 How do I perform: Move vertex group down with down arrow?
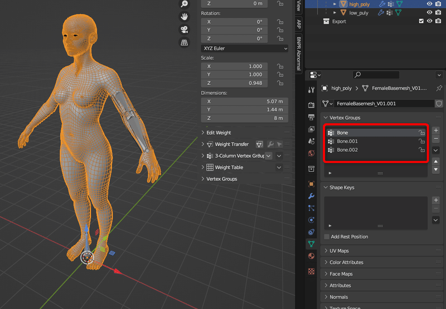click(436, 170)
